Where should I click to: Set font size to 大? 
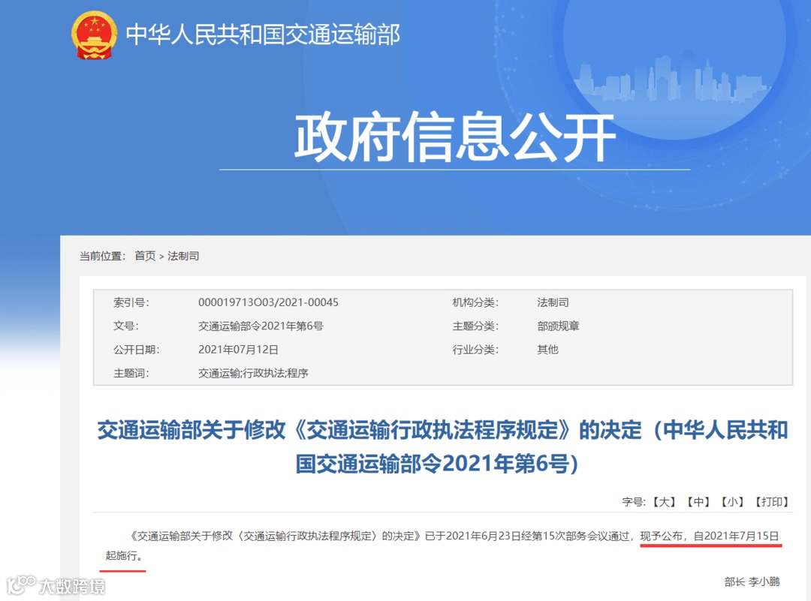(x=664, y=502)
